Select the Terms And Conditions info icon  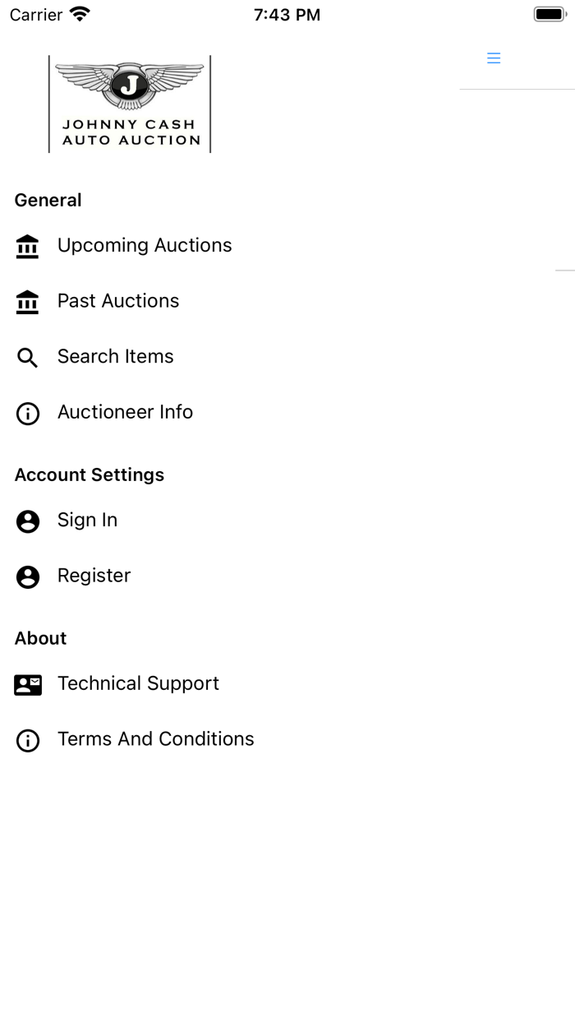[27, 739]
